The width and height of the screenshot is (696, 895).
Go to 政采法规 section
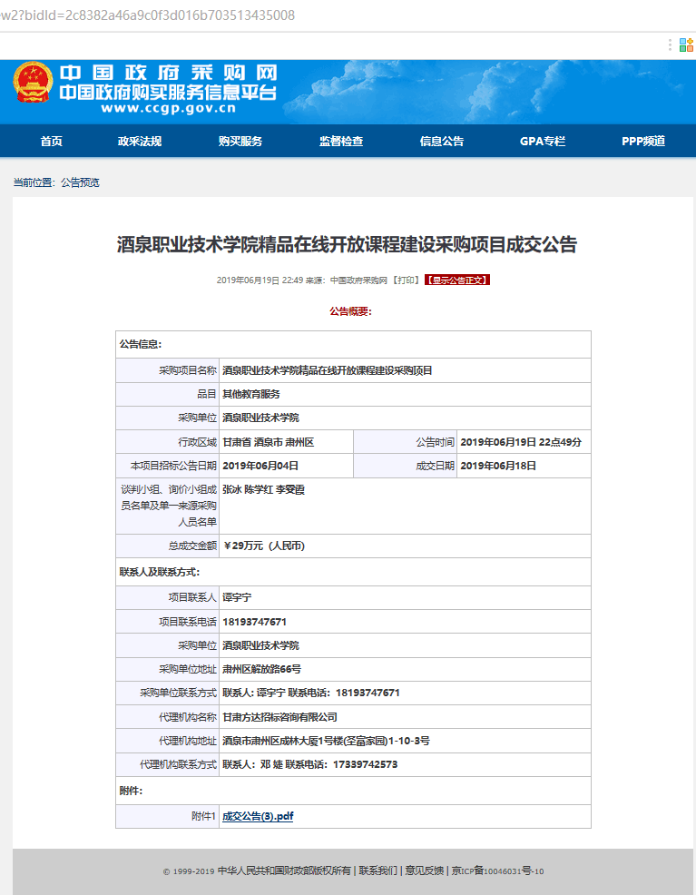pyautogui.click(x=140, y=142)
